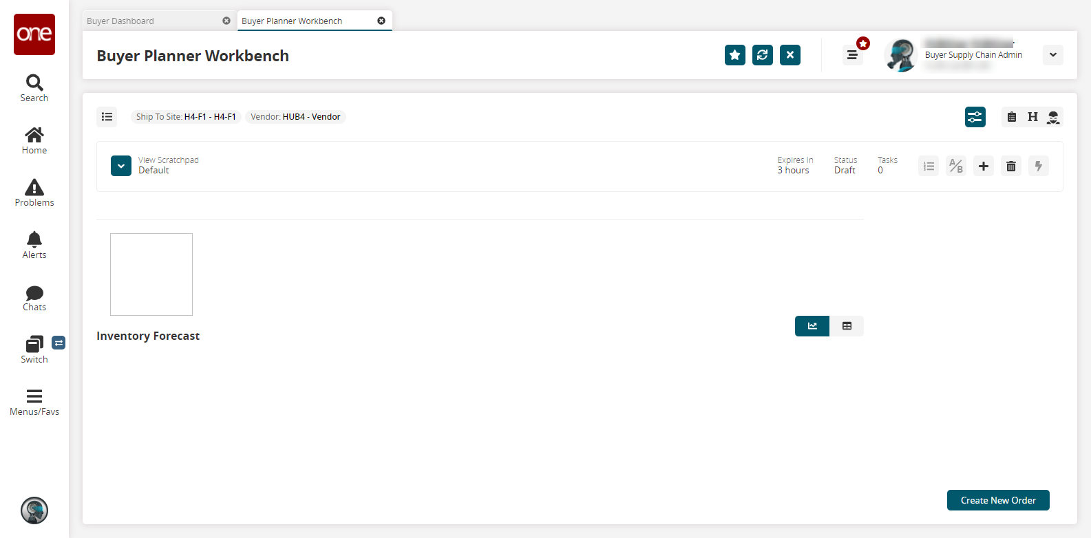Image resolution: width=1091 pixels, height=538 pixels.
Task: Click the Buyer Supply Chain Admin label
Action: click(973, 55)
